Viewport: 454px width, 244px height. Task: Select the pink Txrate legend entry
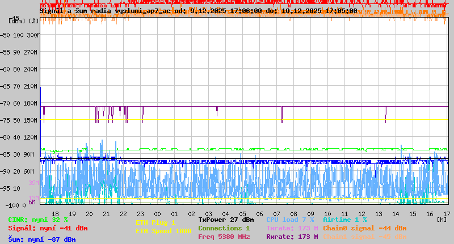coord(292,228)
